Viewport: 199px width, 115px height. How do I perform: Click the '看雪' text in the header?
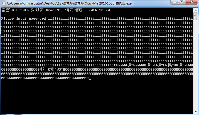click(x=5, y=10)
